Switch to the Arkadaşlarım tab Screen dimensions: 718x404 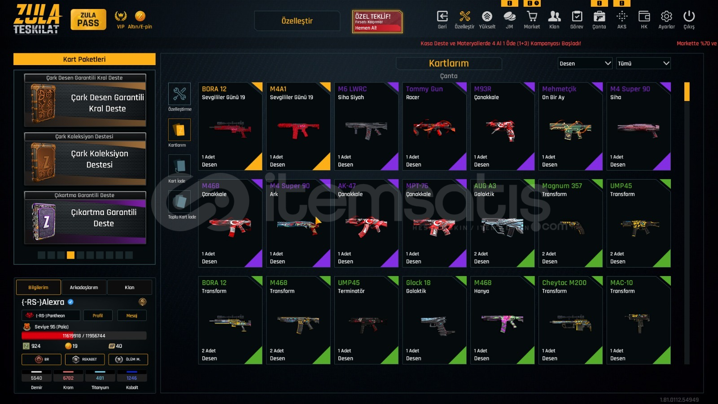click(x=84, y=287)
